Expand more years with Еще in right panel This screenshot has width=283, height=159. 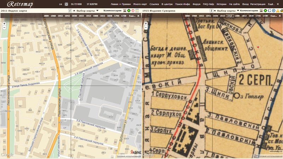pyautogui.click(x=273, y=16)
